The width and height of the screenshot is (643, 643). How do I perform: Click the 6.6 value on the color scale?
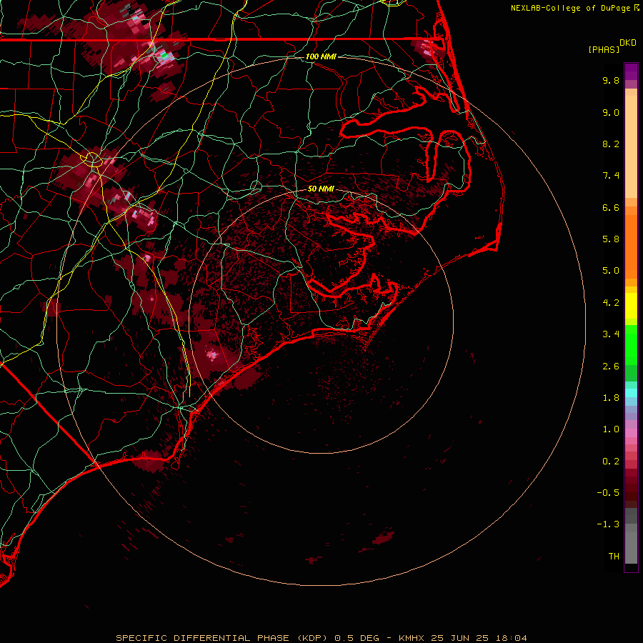611,207
